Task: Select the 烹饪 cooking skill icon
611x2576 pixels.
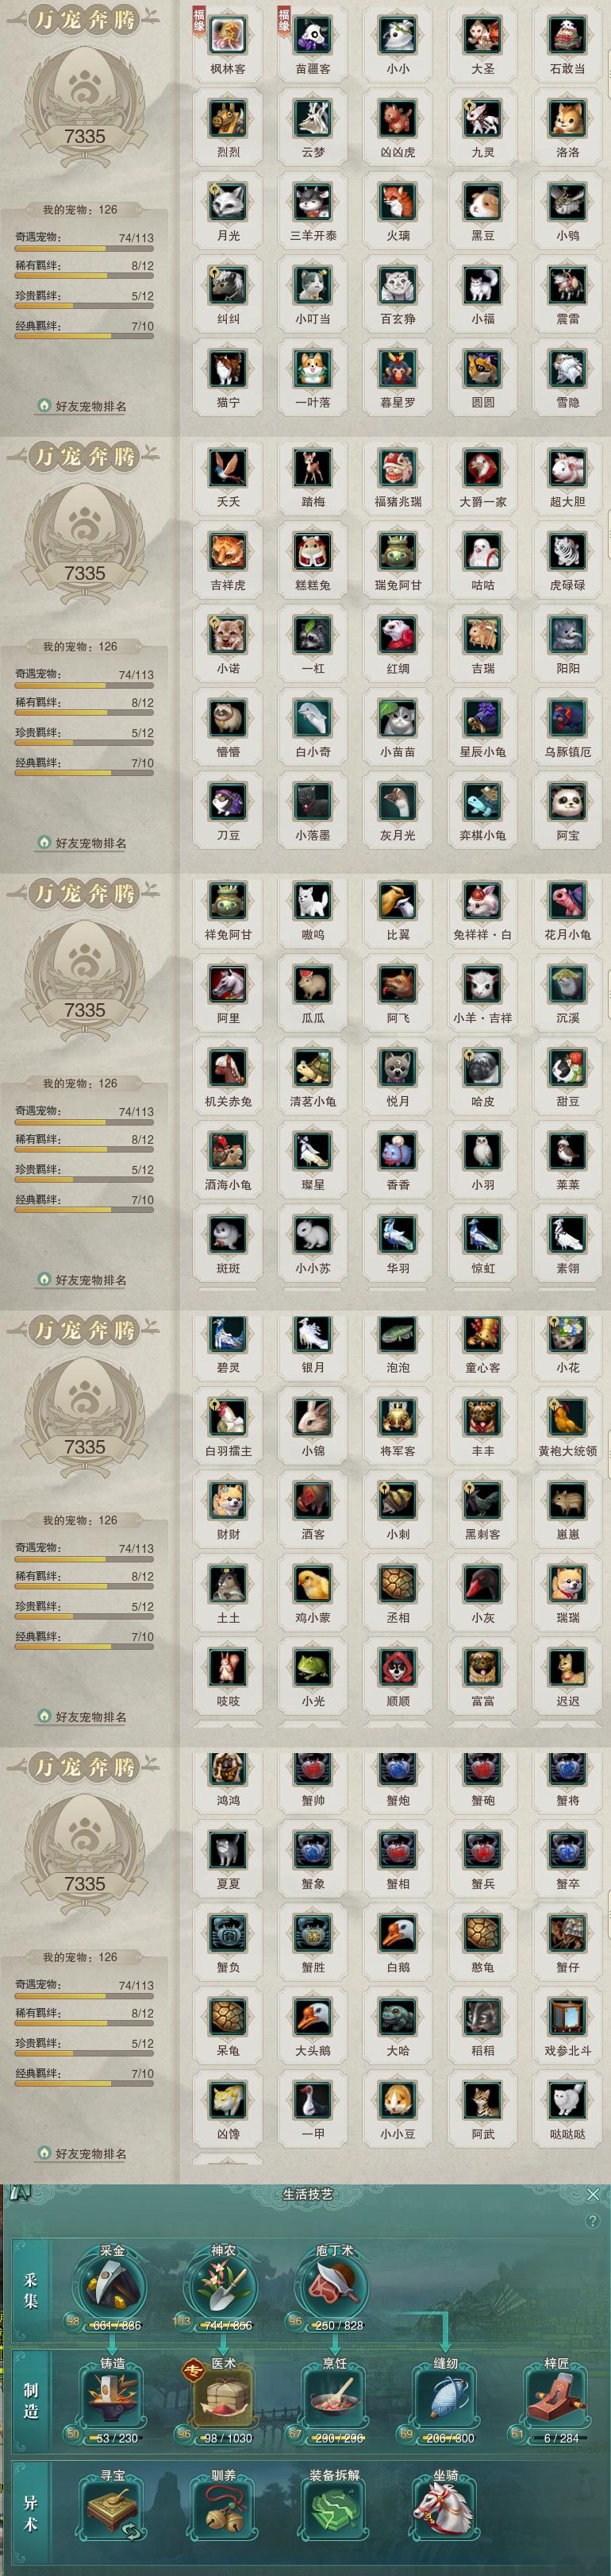Action: point(336,2400)
